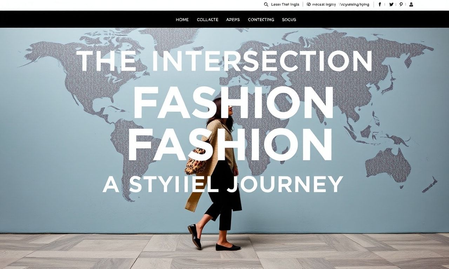This screenshot has width=449, height=269.
Task: Select the SOCUS navigation item
Action: [x=289, y=20]
